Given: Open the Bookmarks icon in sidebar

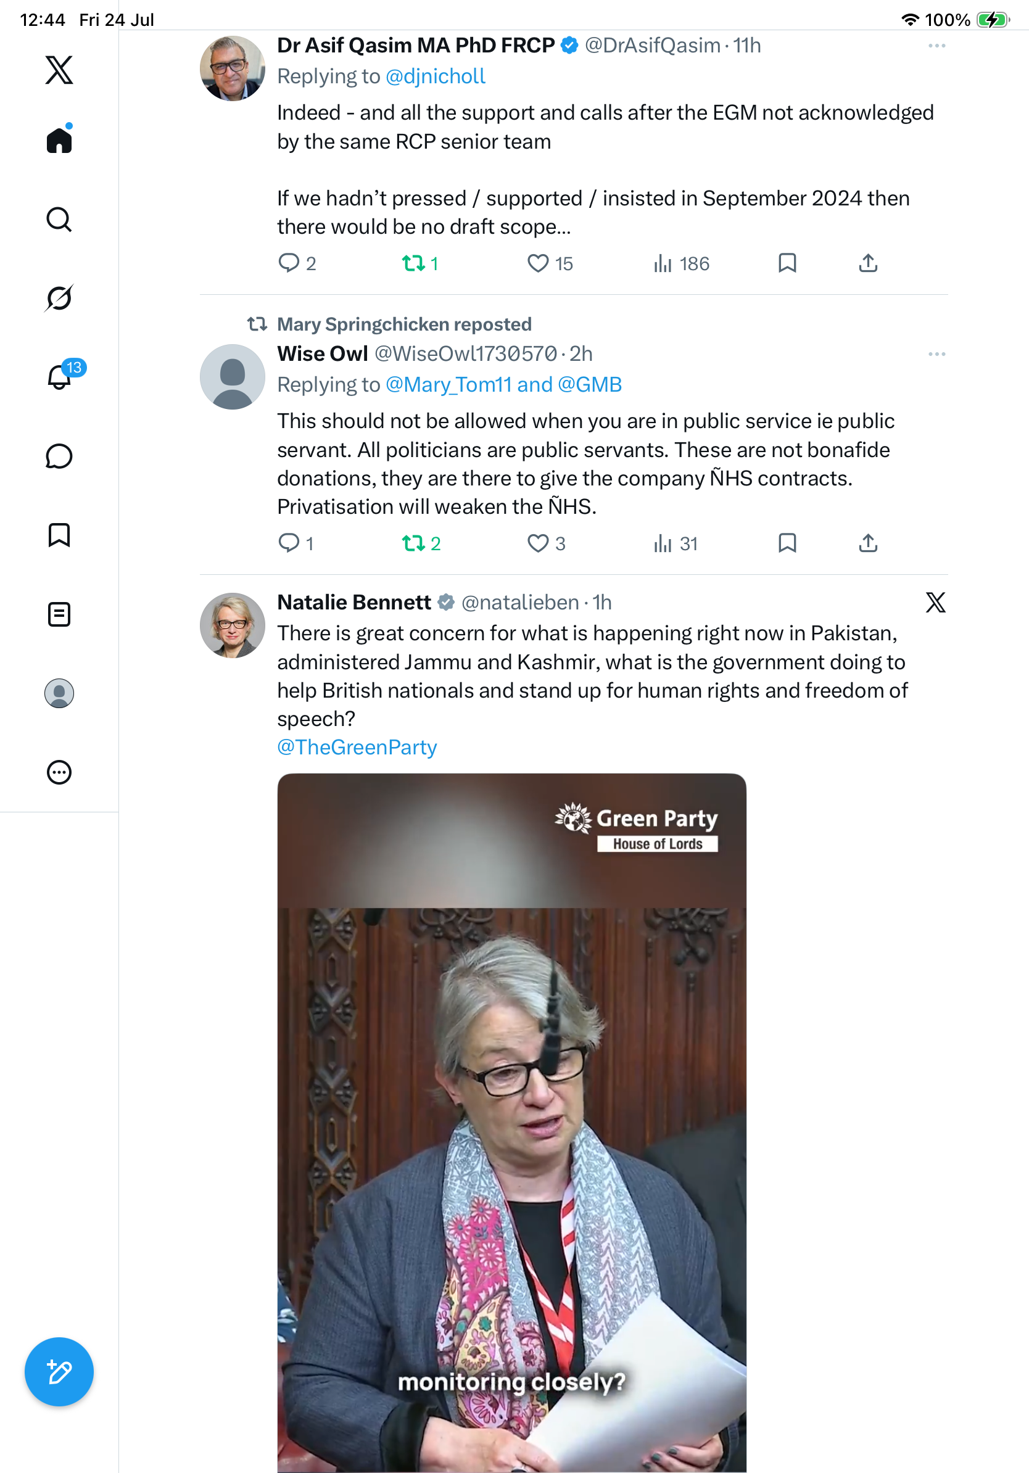Looking at the screenshot, I should pyautogui.click(x=59, y=535).
